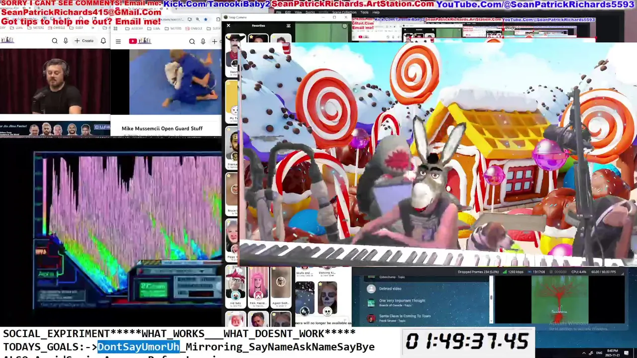Click search icon in left YouTube window
637x358 pixels.
(x=55, y=41)
